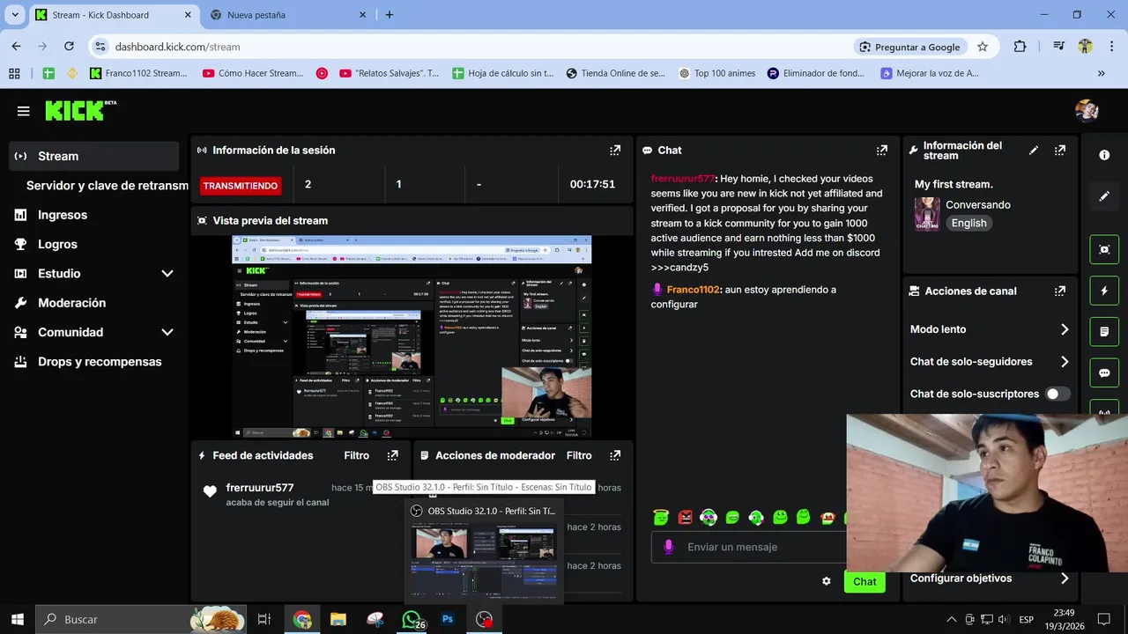The height and width of the screenshot is (634, 1128).
Task: Pop out the Información del stream panel
Action: coord(1060,151)
